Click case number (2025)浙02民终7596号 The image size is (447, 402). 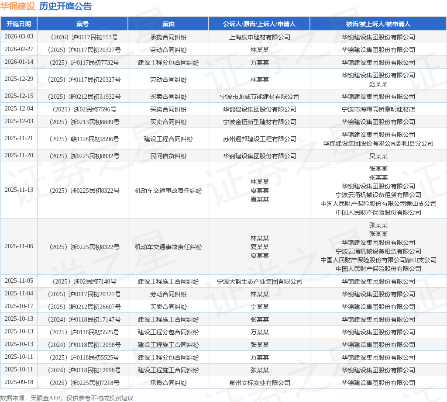click(x=84, y=109)
